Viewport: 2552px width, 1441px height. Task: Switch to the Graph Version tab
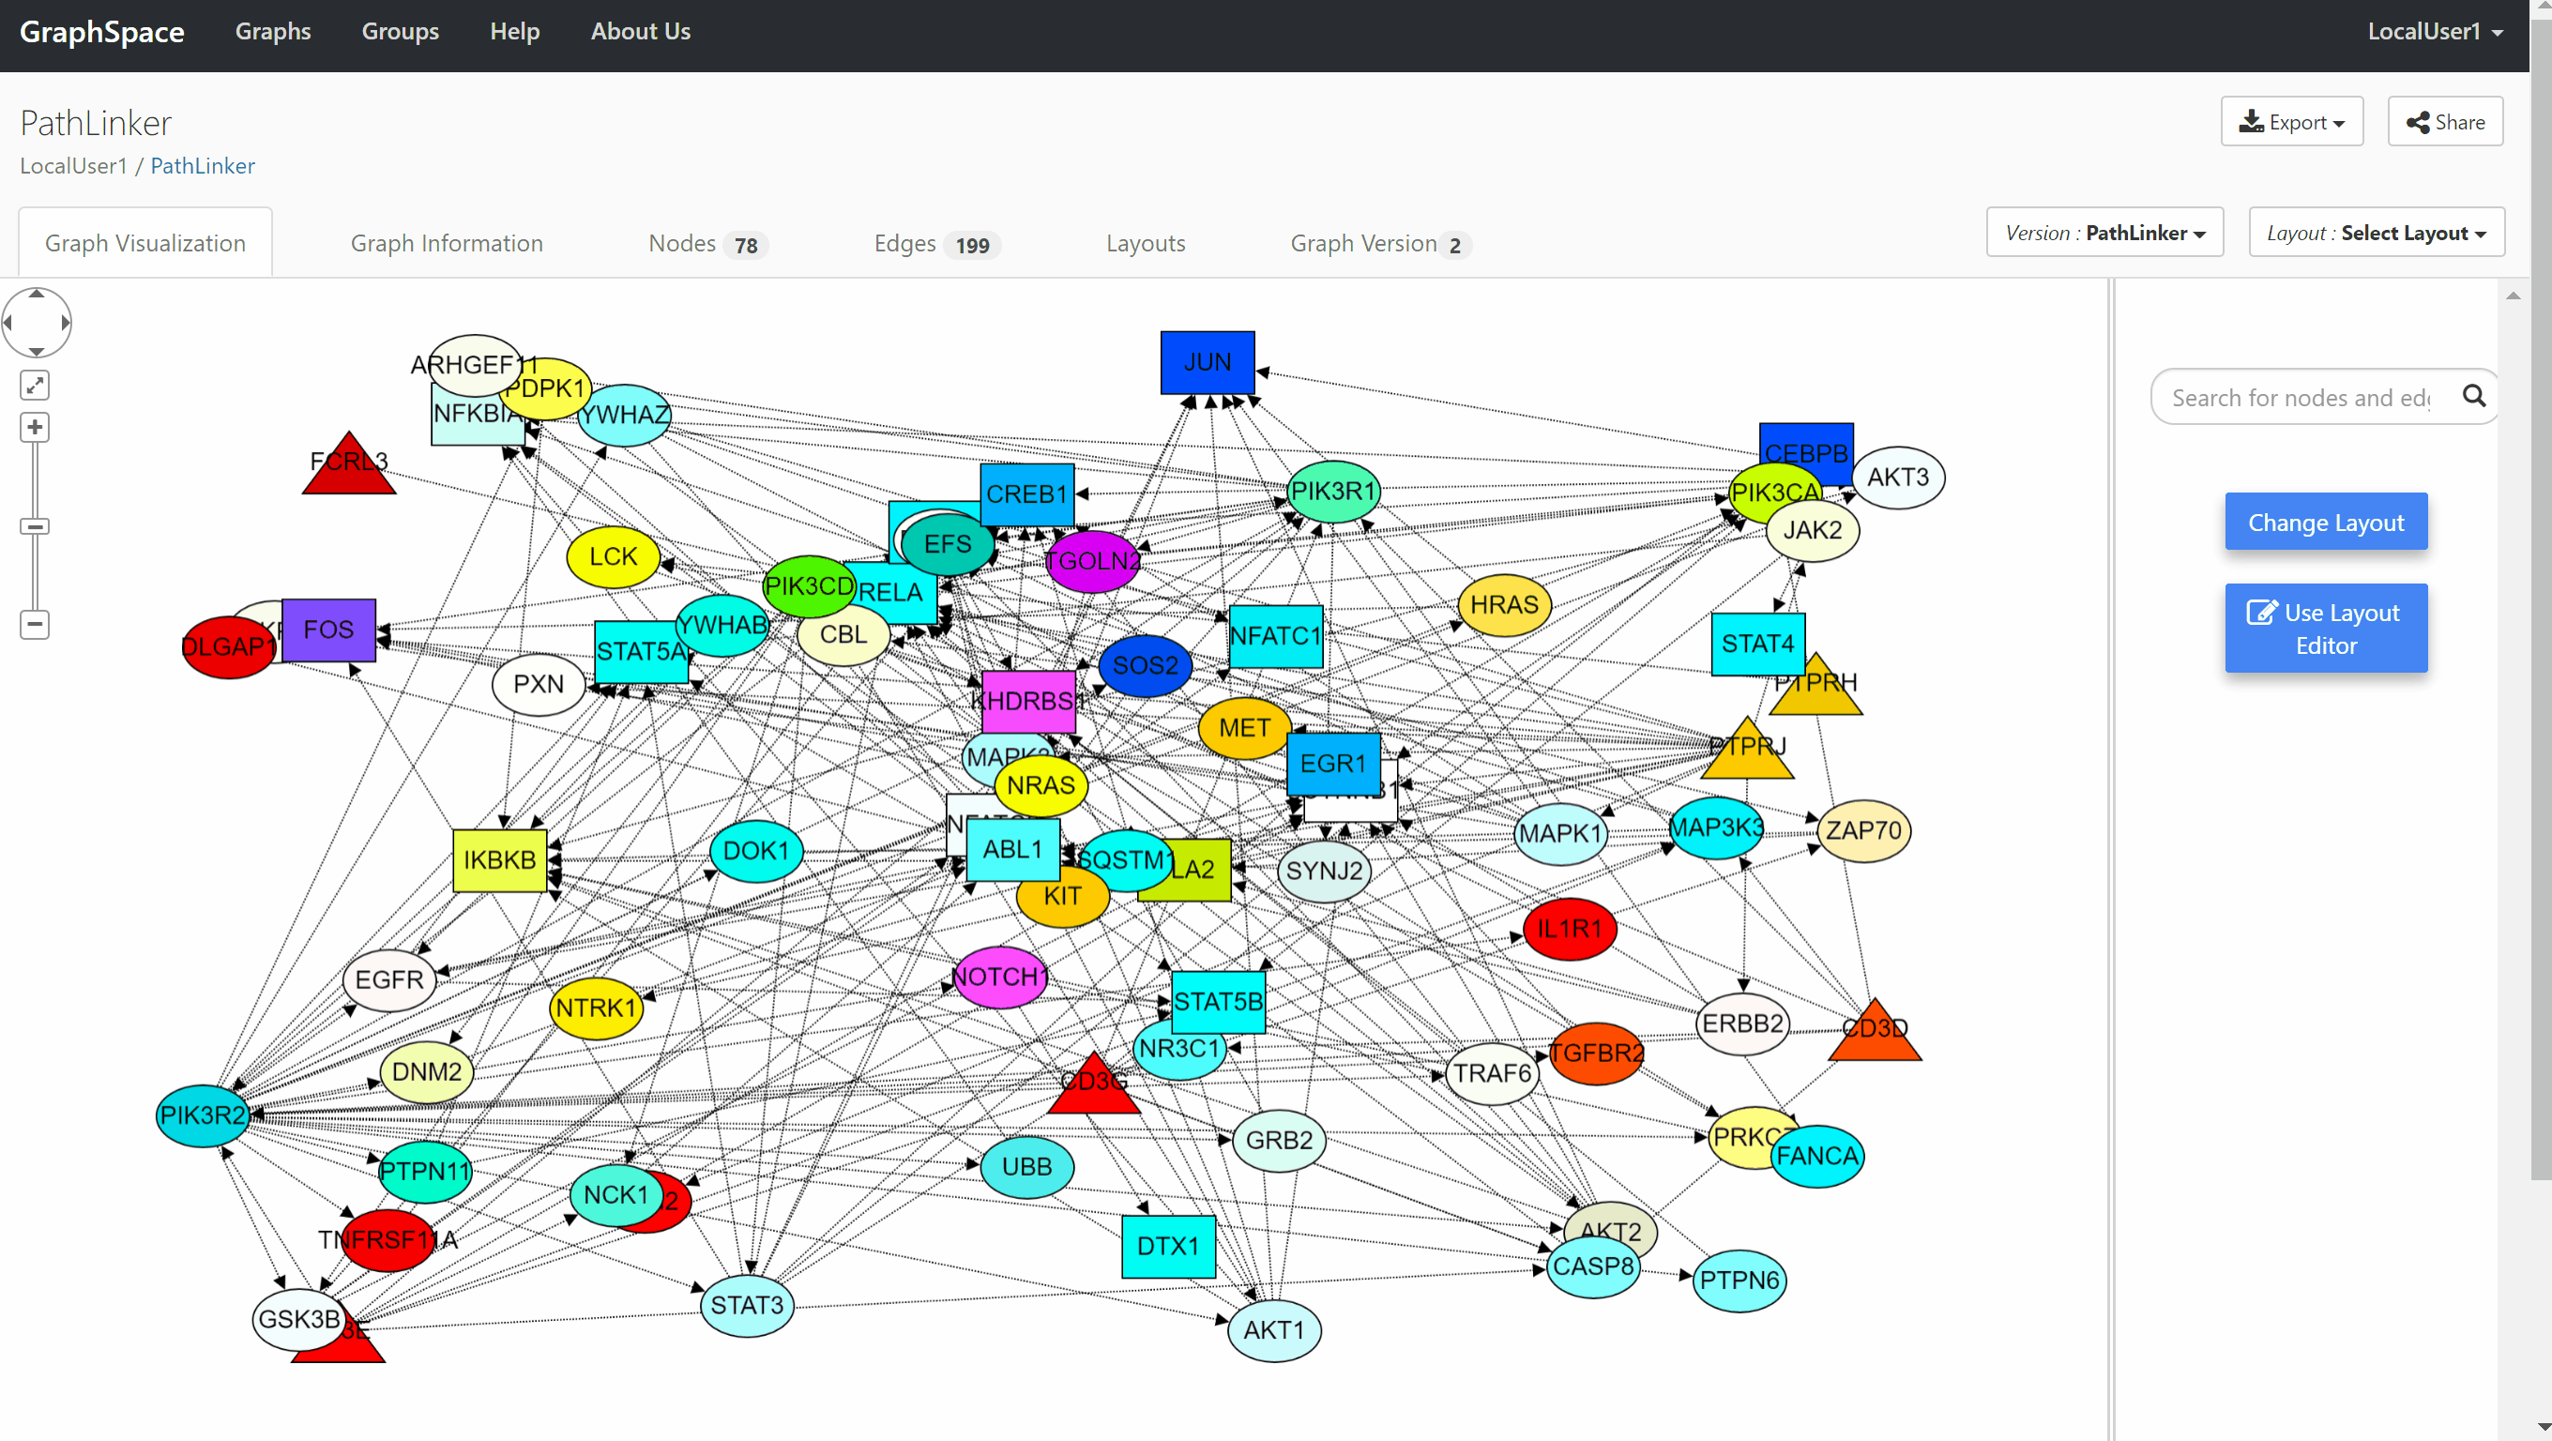click(1380, 244)
